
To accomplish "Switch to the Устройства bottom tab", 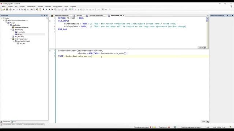I will [5, 122].
